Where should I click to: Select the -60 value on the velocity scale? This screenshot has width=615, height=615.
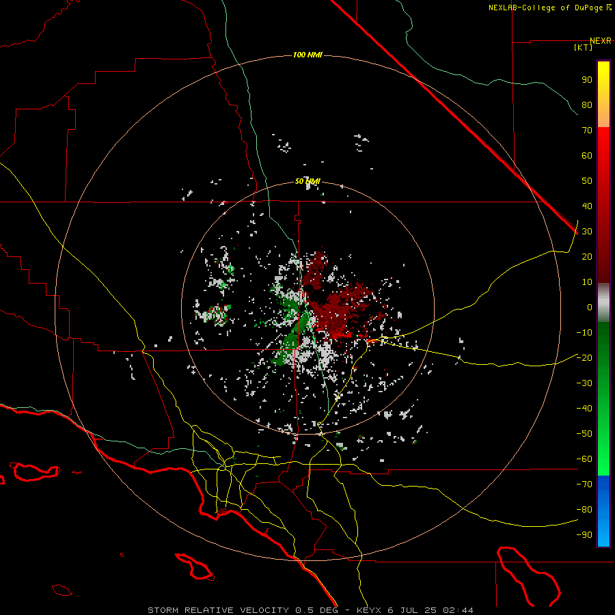[x=584, y=459]
